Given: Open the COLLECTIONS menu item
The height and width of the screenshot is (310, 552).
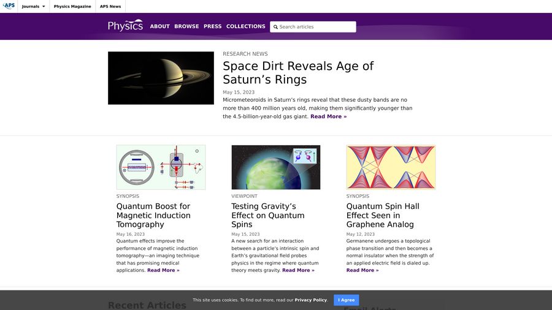Looking at the screenshot, I should [x=246, y=26].
